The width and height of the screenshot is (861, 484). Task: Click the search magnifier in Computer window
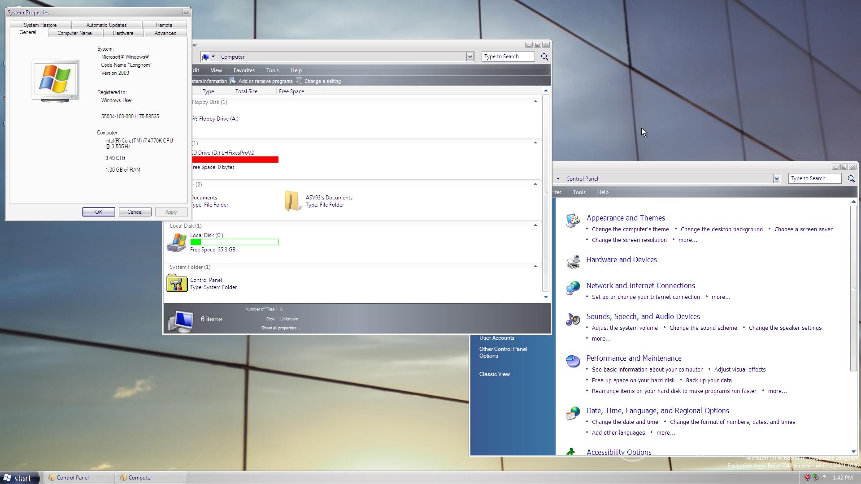(544, 57)
